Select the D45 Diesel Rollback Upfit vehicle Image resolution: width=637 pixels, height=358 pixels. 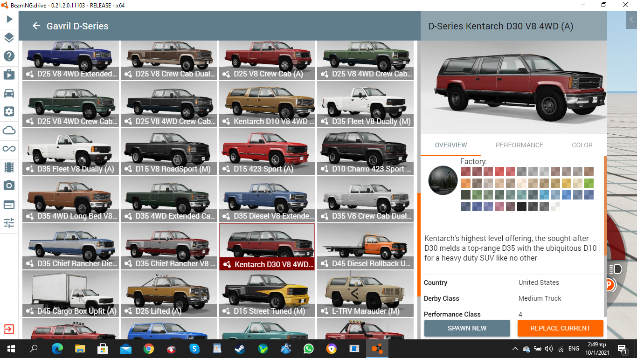tap(366, 247)
